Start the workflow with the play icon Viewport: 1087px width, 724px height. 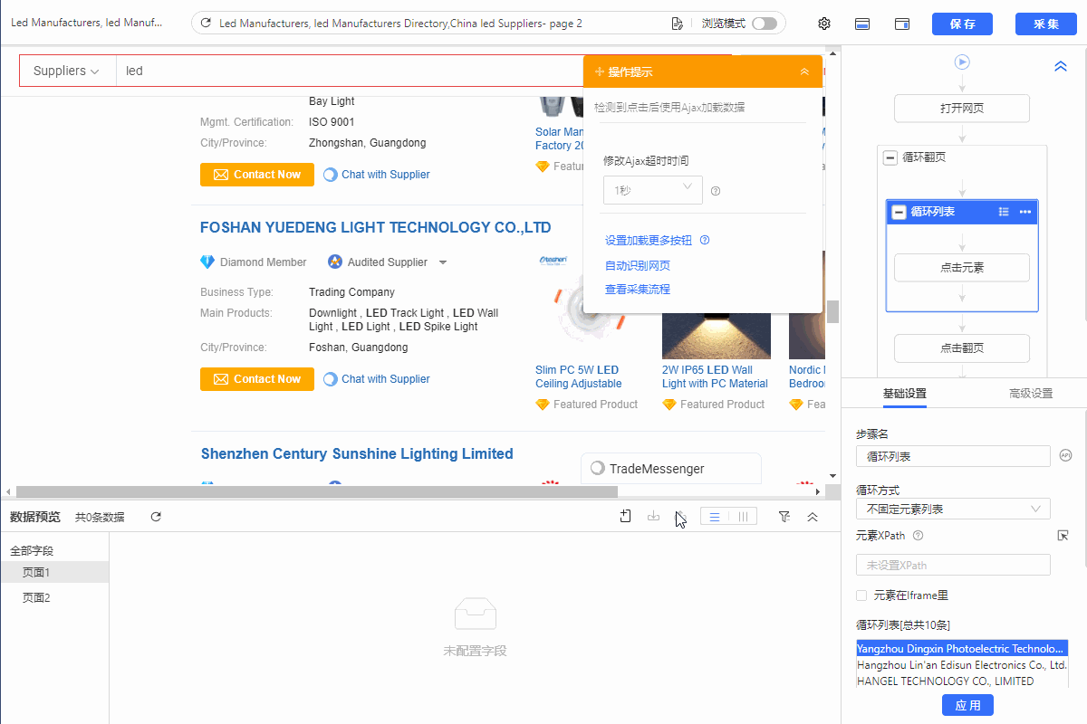tap(962, 62)
